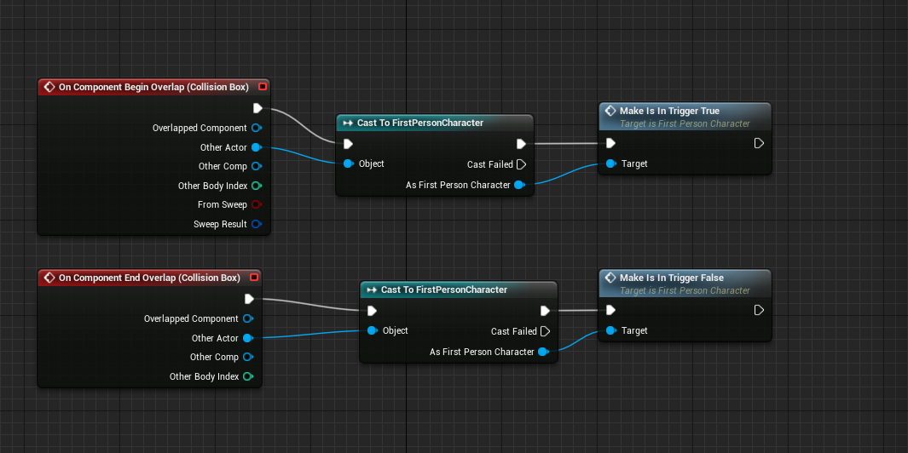
Task: Click As First Person Character pin of upper Cast
Action: [x=519, y=185]
